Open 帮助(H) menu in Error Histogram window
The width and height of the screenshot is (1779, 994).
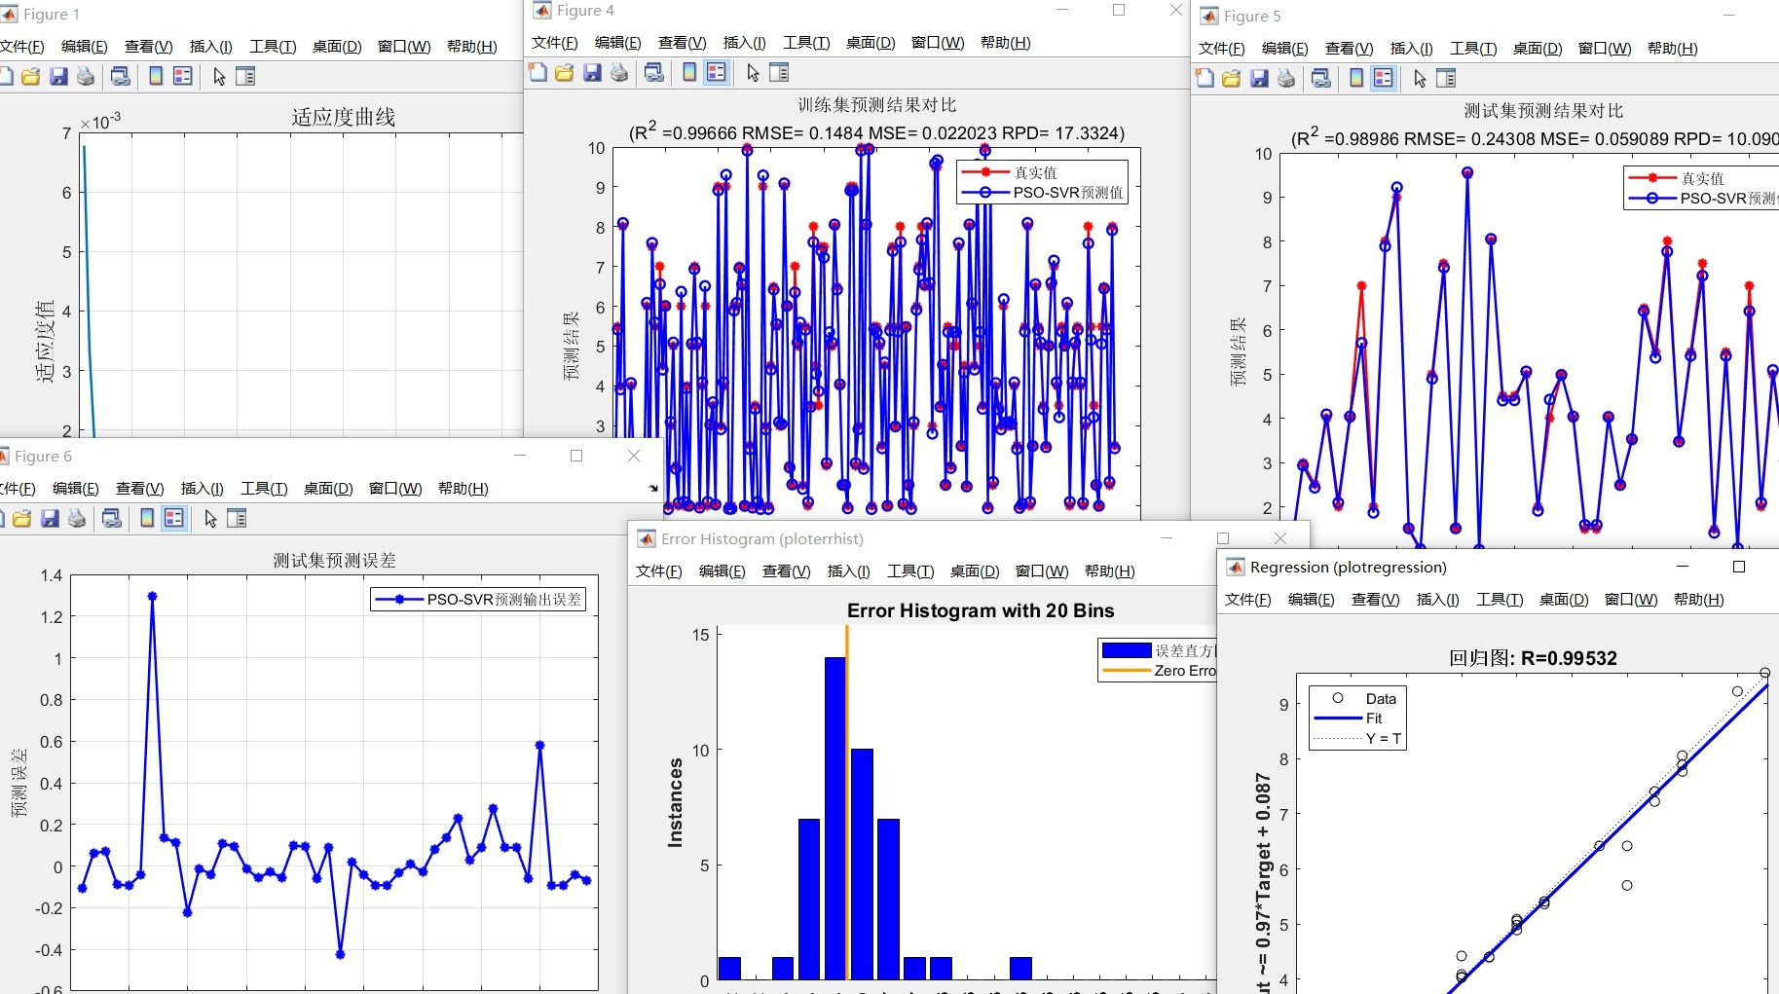(1110, 571)
